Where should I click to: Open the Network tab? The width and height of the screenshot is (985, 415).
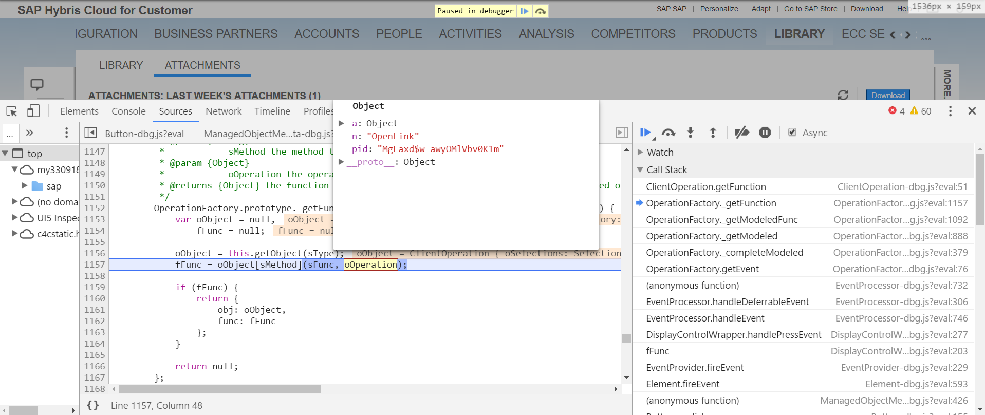point(224,111)
